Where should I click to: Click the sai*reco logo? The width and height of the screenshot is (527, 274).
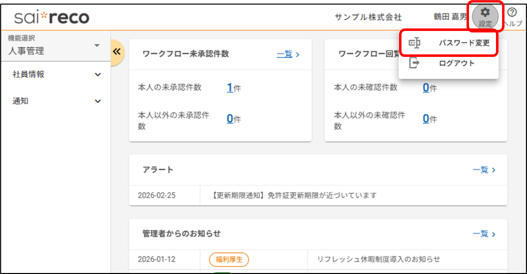pyautogui.click(x=51, y=18)
